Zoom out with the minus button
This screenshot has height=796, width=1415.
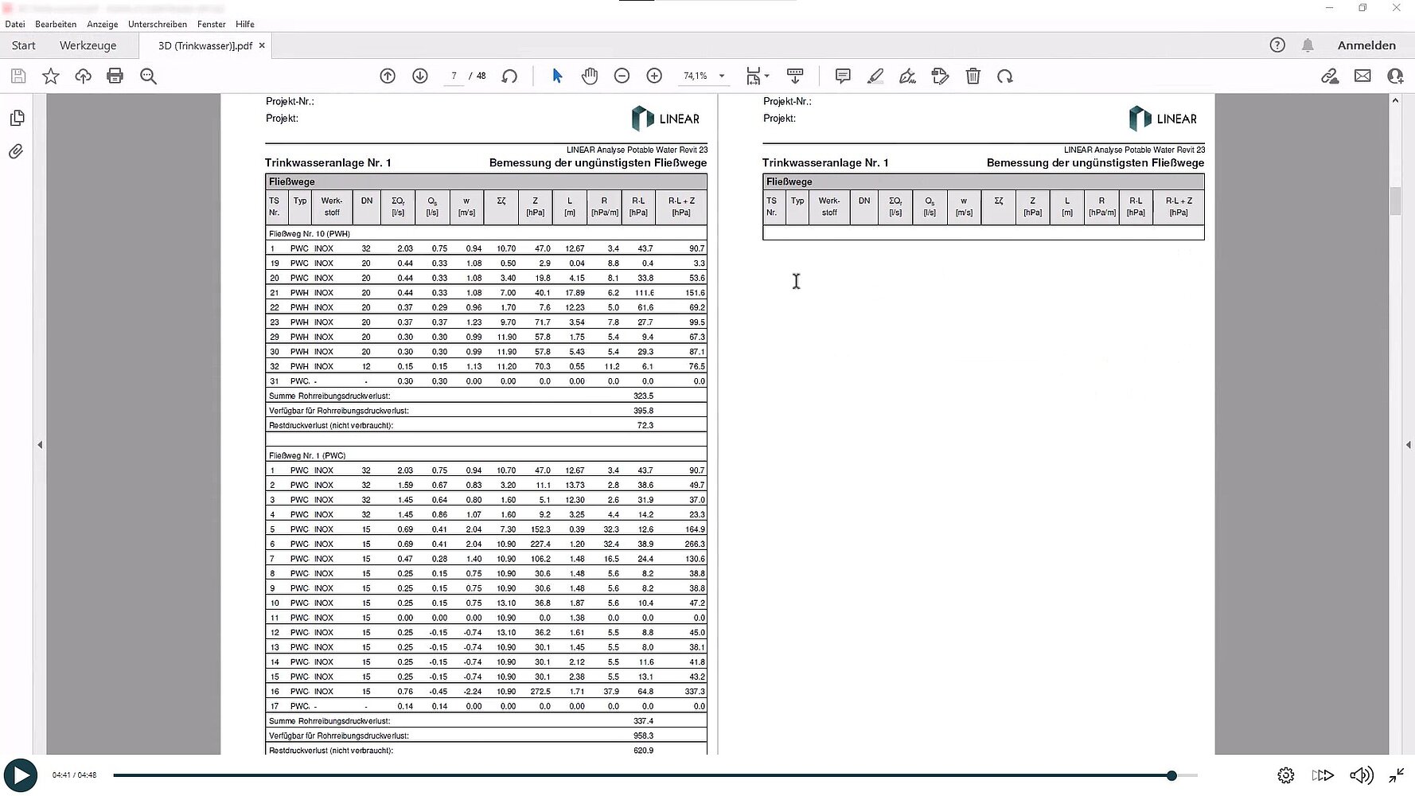point(622,76)
